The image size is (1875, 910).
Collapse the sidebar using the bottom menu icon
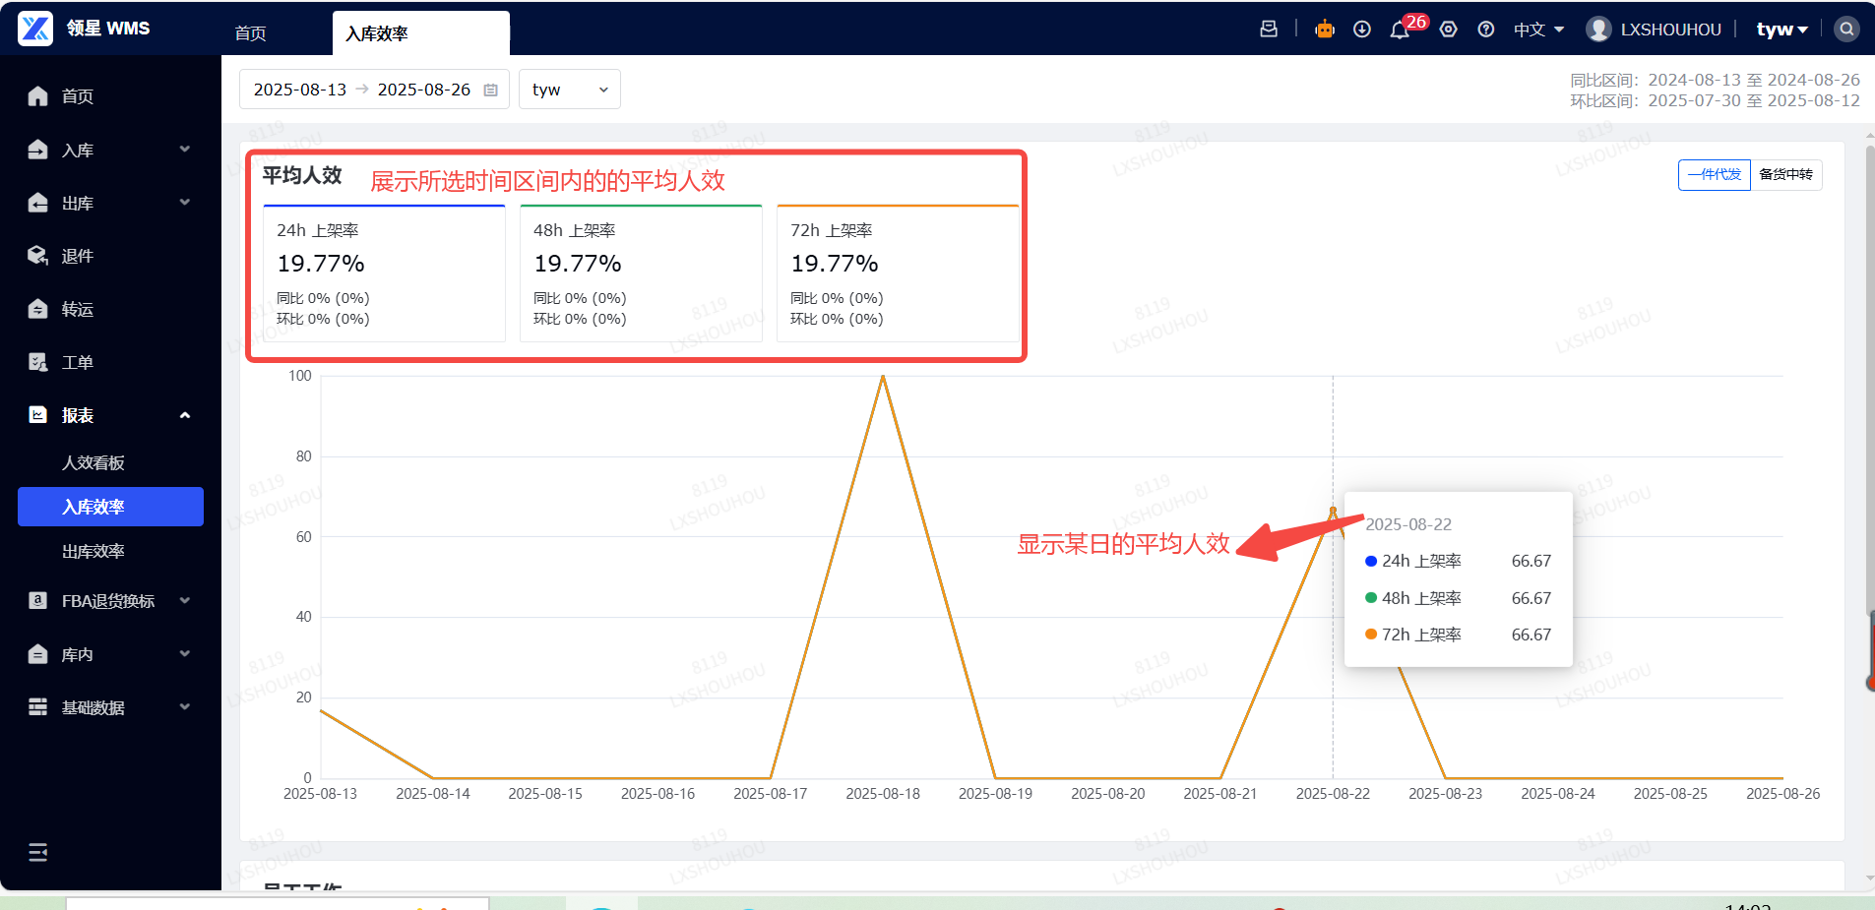38,852
